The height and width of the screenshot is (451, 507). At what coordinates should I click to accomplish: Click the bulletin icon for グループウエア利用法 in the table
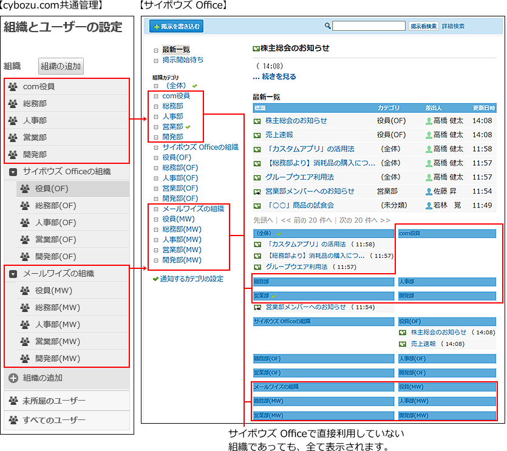pyautogui.click(x=257, y=178)
